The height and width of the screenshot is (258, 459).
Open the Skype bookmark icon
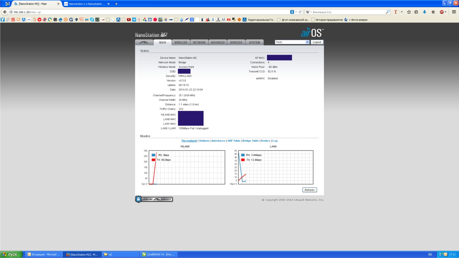[92, 20]
